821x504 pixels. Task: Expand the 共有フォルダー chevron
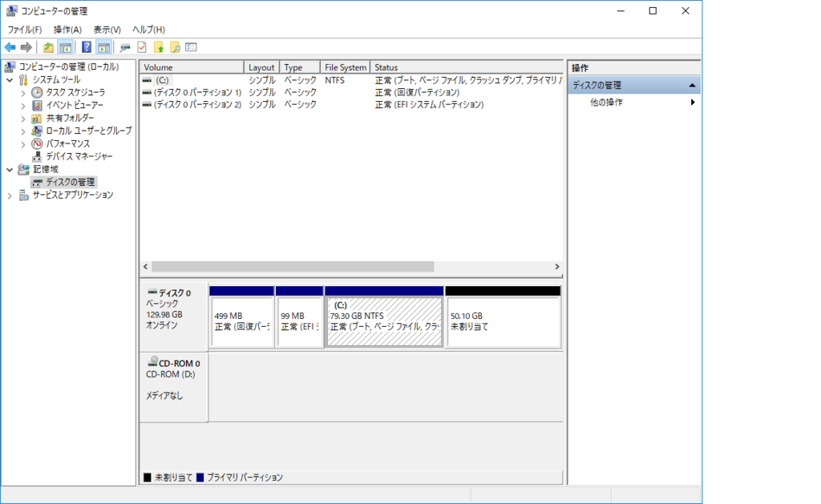coord(23,119)
